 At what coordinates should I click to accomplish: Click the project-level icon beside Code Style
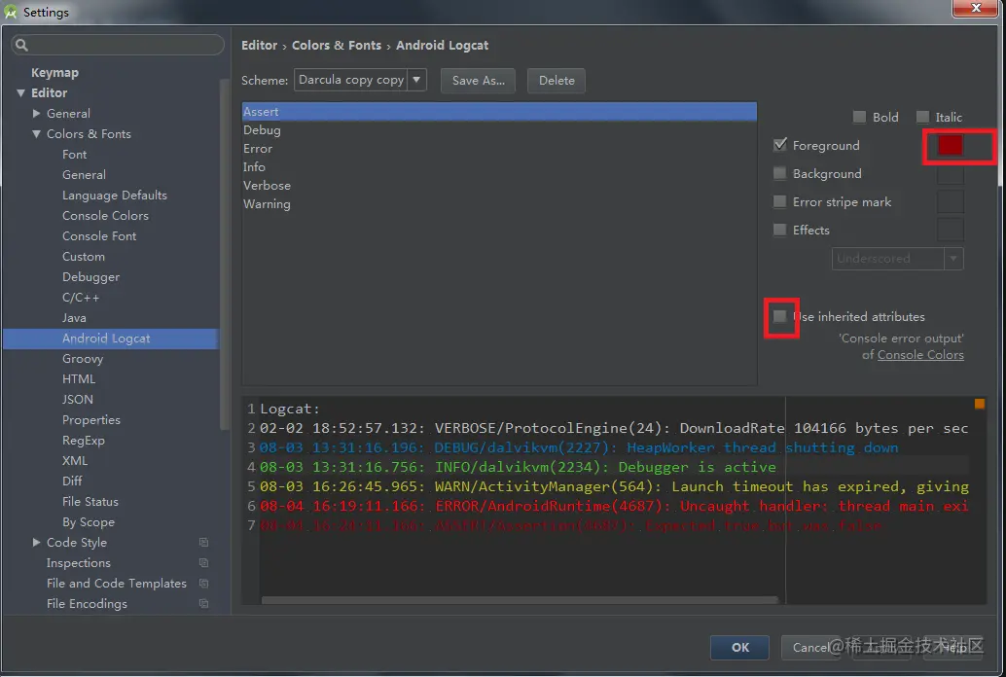coord(204,542)
